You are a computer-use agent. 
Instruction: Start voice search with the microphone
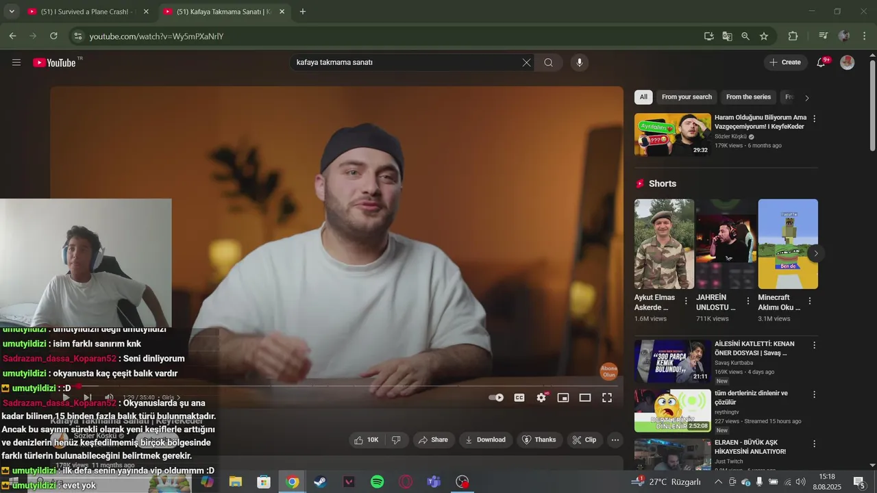point(580,62)
